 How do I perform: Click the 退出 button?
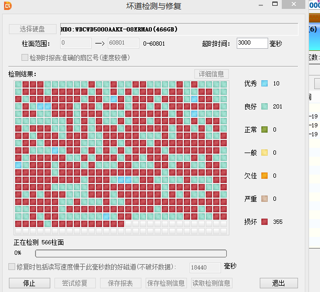click(279, 283)
